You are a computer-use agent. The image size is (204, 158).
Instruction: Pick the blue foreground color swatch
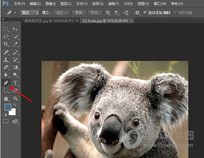point(8,107)
